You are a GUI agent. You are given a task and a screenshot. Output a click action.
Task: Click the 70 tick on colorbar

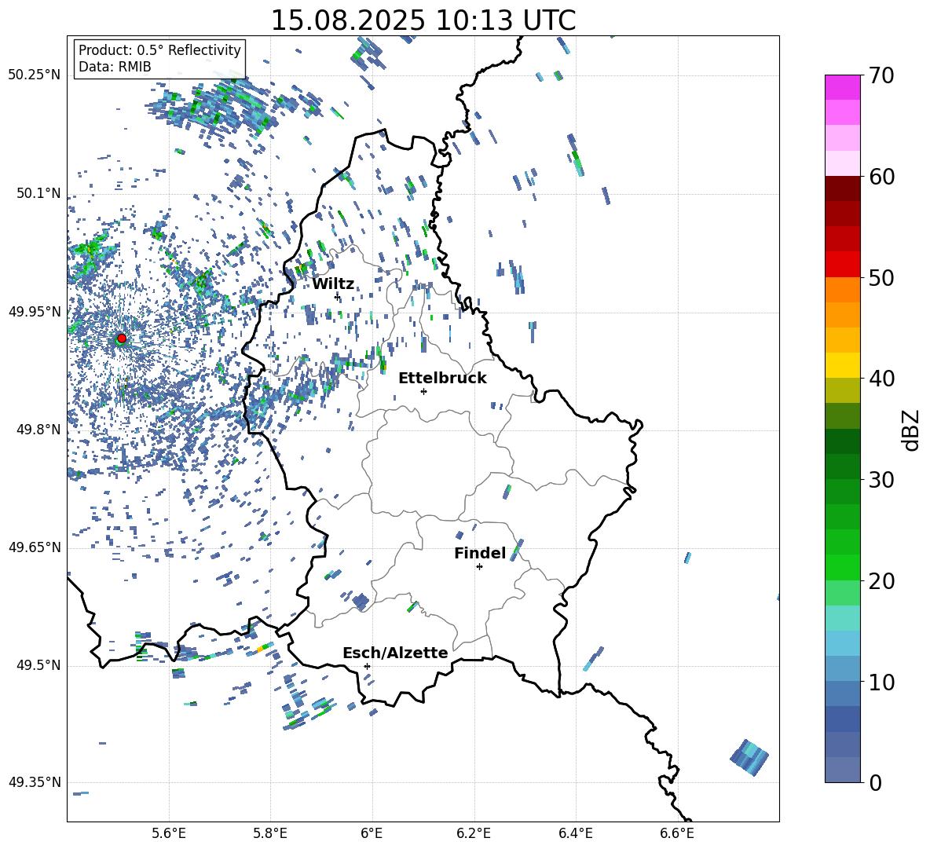tap(881, 75)
